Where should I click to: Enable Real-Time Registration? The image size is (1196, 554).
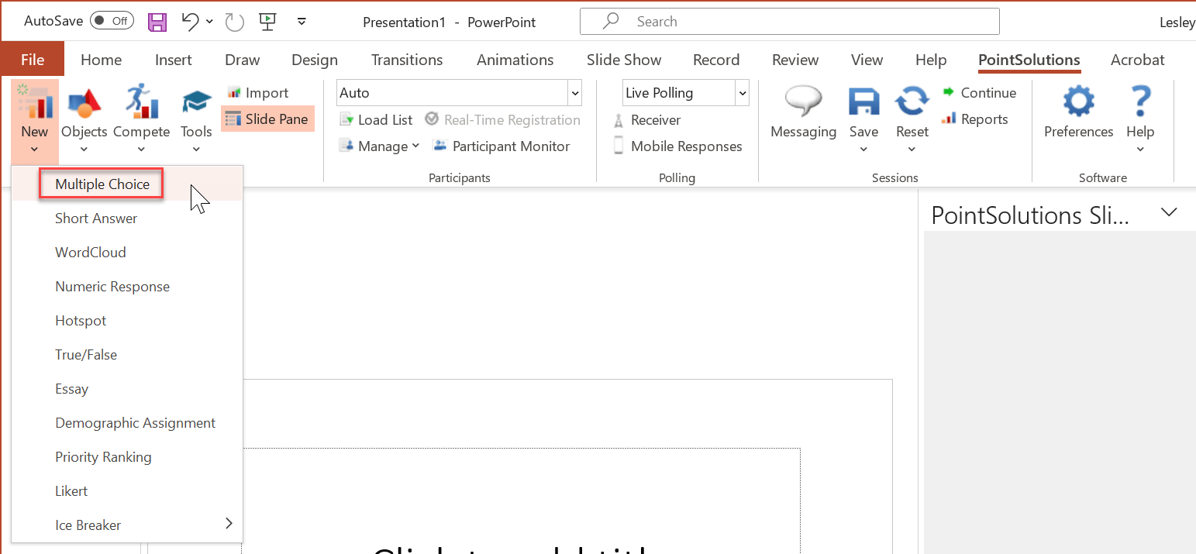pos(502,119)
